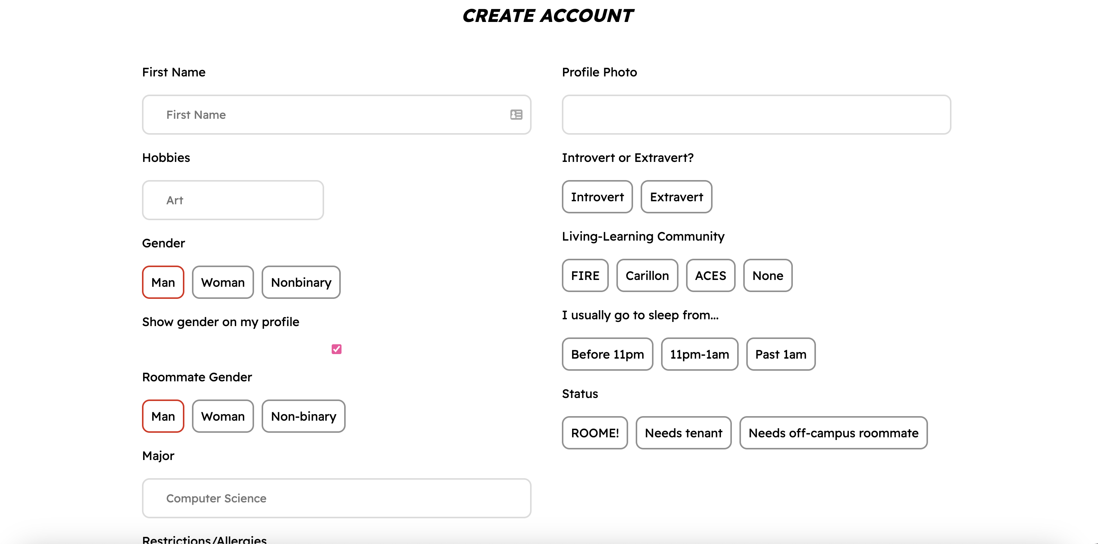Screen dimensions: 1098x544
Task: Click the Needs off-campus roommate status
Action: 833,433
